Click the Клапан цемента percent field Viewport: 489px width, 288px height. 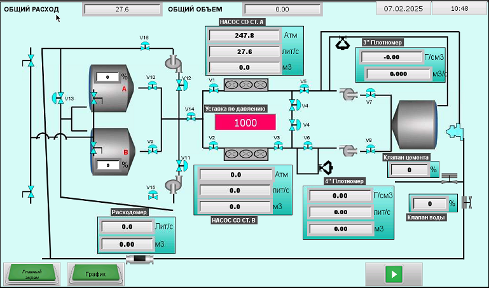408,170
